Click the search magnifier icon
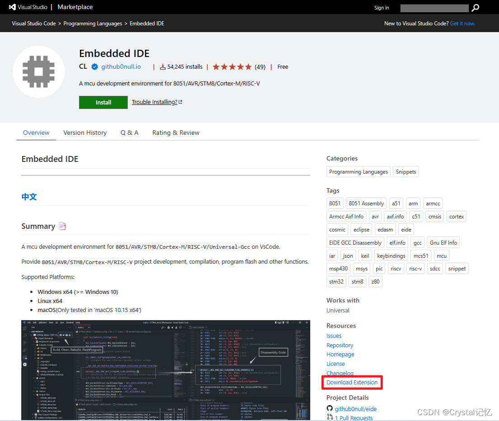 coord(475,8)
